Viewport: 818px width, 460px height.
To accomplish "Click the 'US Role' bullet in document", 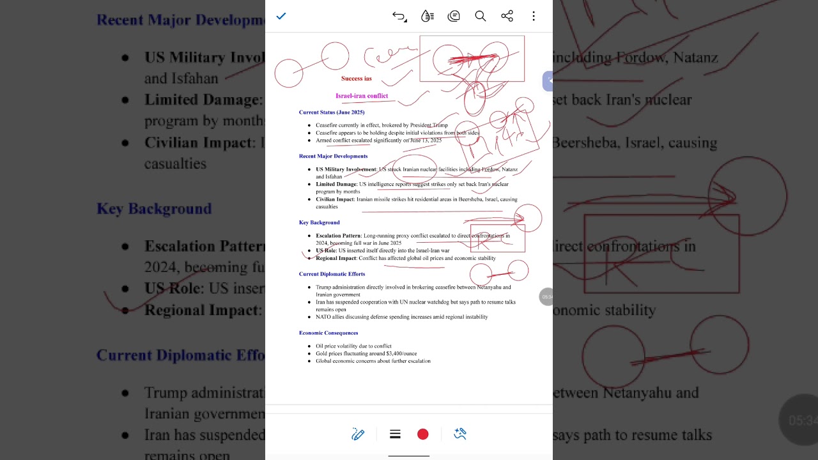I will tap(383, 251).
